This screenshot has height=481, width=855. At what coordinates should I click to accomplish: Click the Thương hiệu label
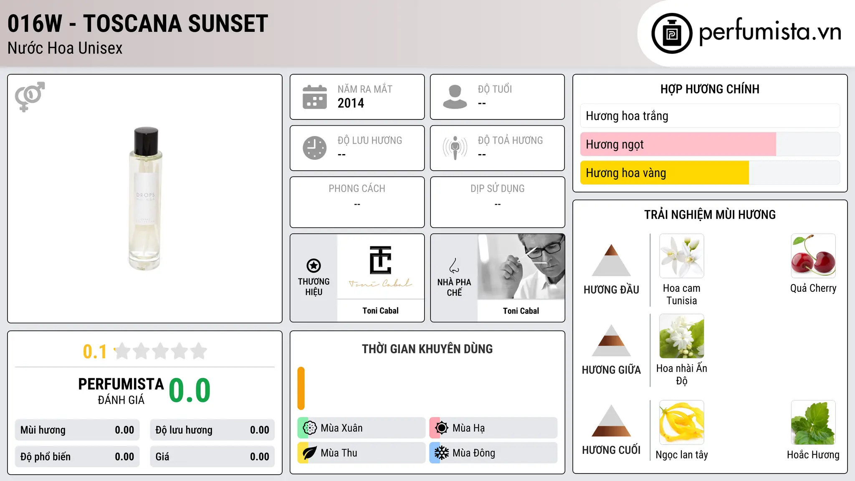click(314, 287)
